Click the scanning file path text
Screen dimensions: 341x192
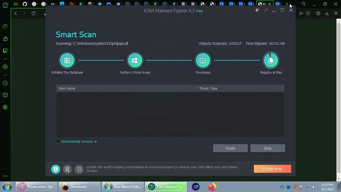coord(92,43)
